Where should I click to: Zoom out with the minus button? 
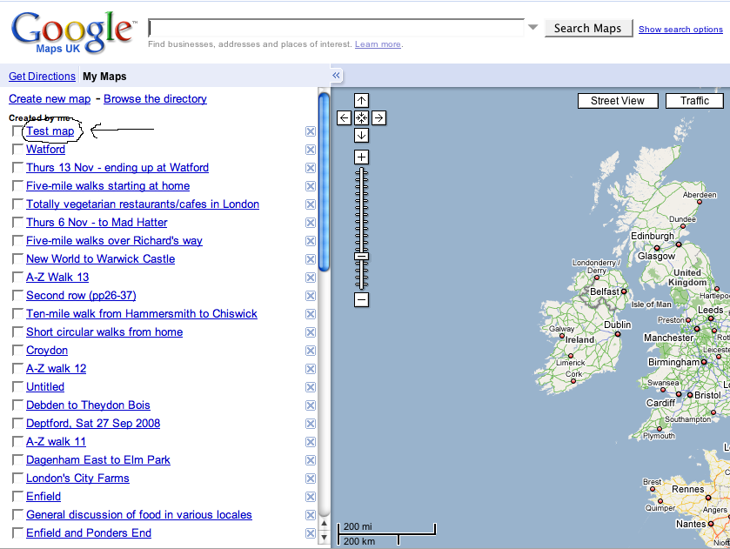[x=362, y=300]
